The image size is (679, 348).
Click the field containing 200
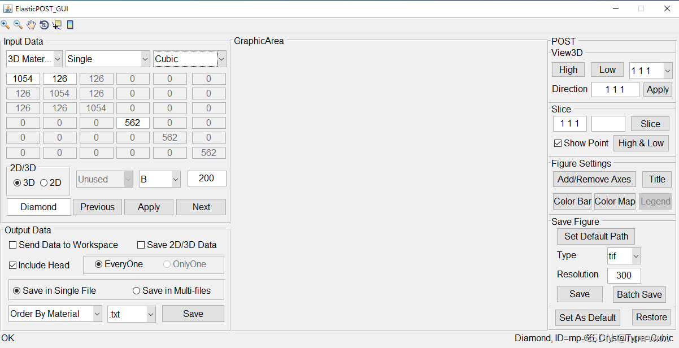pos(207,179)
